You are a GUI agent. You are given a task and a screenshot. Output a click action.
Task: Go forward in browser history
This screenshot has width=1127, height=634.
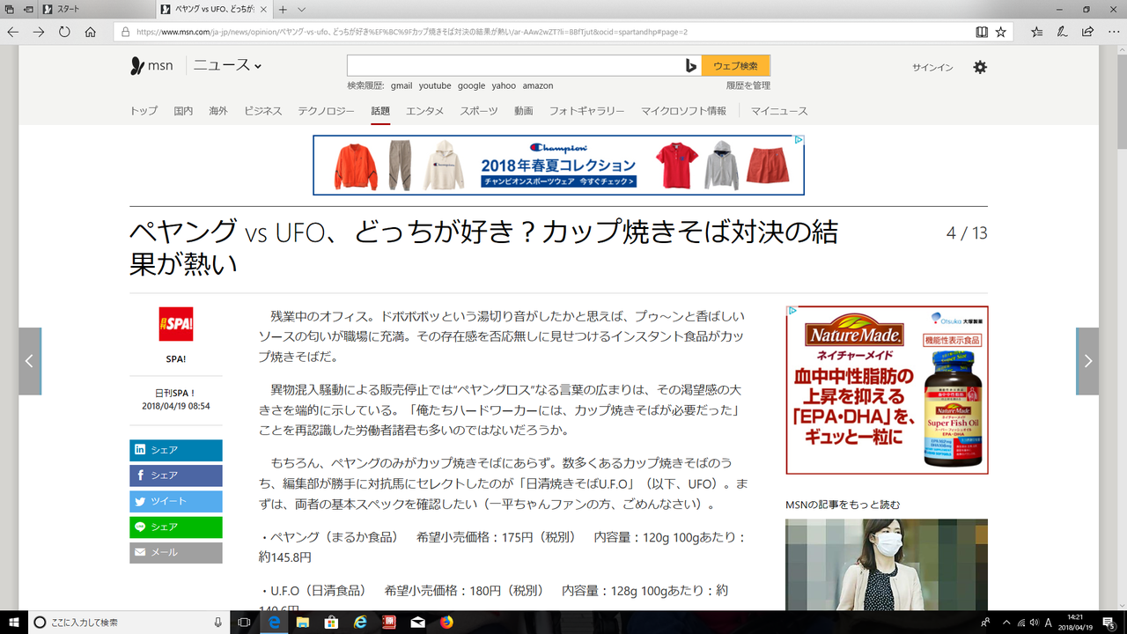39,32
